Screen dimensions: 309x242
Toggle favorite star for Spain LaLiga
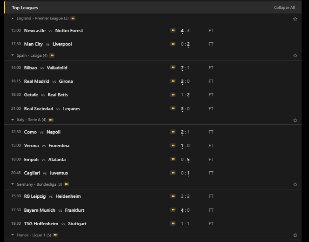click(295, 55)
